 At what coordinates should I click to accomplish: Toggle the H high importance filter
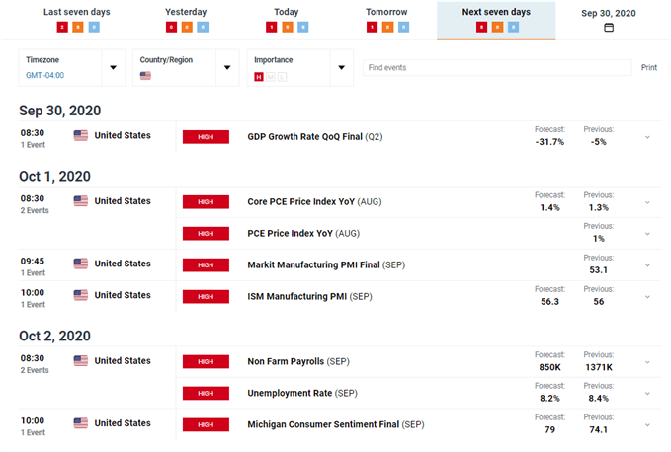259,77
